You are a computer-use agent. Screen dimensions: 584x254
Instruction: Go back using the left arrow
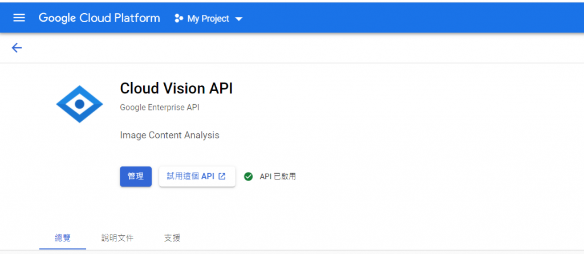17,48
